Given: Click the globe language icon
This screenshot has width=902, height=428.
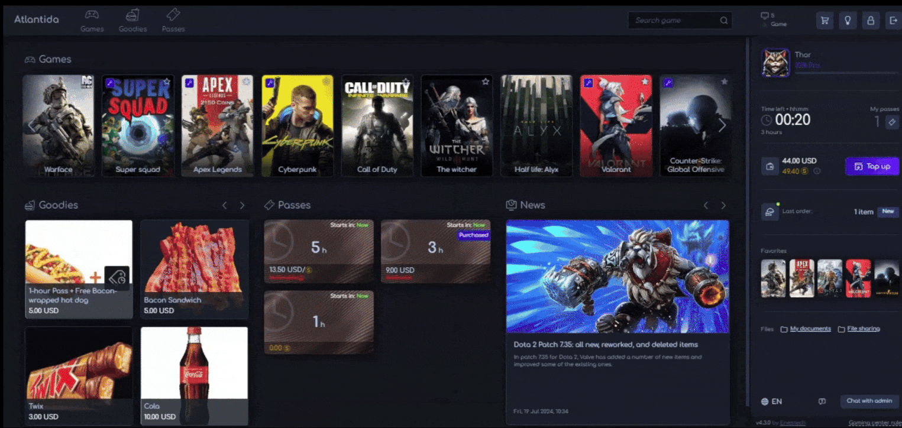Looking at the screenshot, I should (x=765, y=401).
